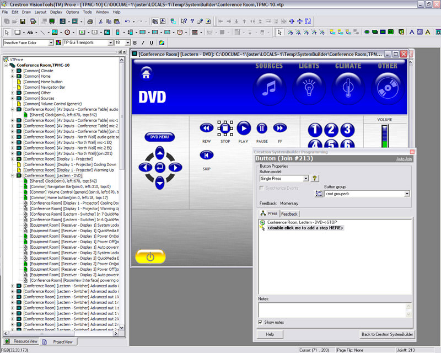The width and height of the screenshot is (441, 353).
Task: Click the Help question mark toolbar icon
Action: pos(192,21)
